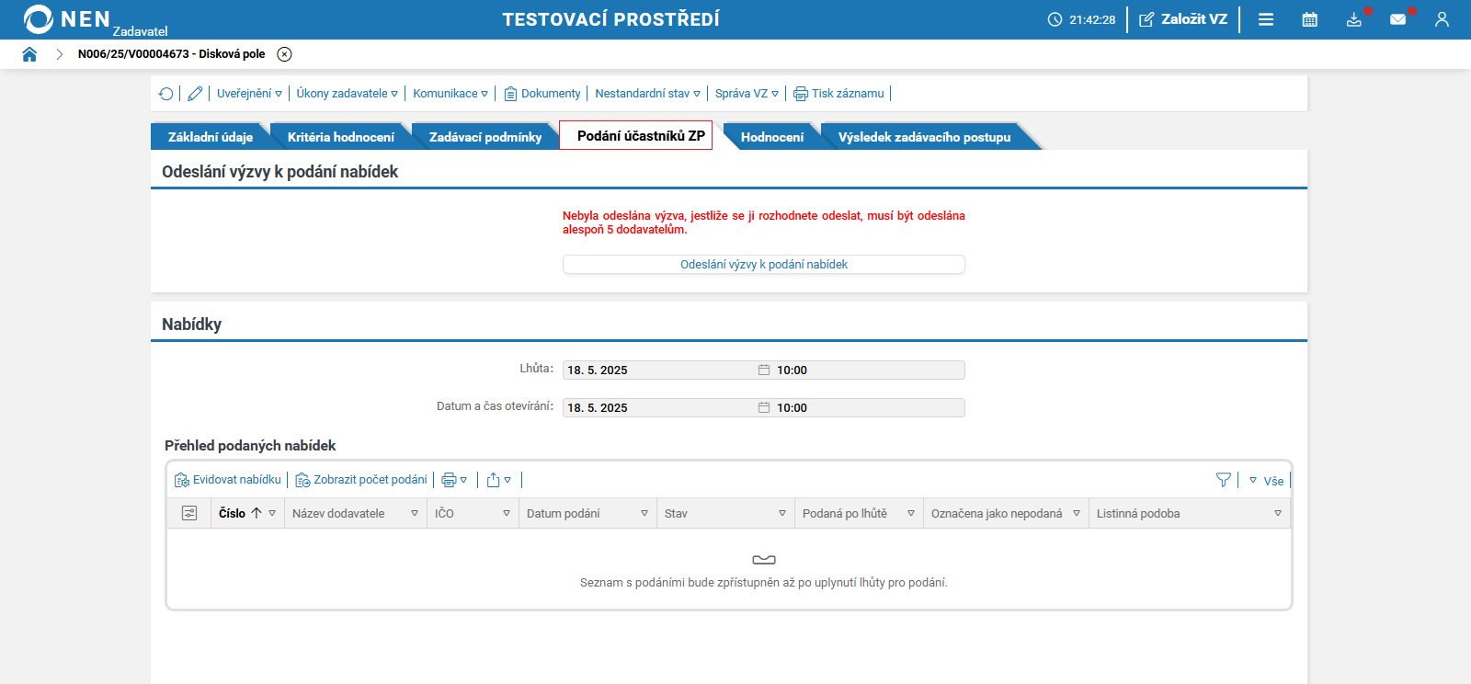Open IČO column filter arrow
The width and height of the screenshot is (1471, 684).
click(507, 514)
